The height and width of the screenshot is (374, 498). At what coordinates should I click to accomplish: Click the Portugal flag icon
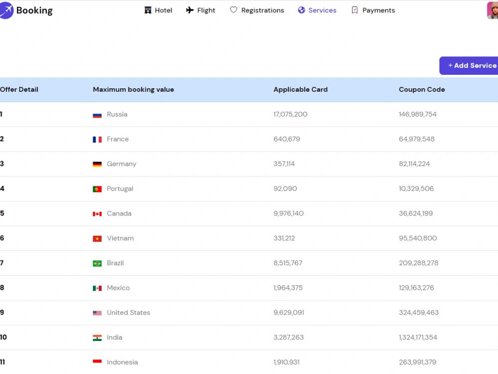(97, 189)
